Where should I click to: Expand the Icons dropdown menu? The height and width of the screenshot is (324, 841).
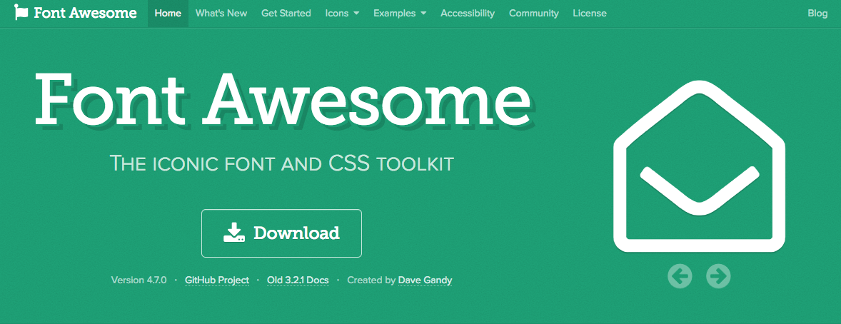pos(342,14)
